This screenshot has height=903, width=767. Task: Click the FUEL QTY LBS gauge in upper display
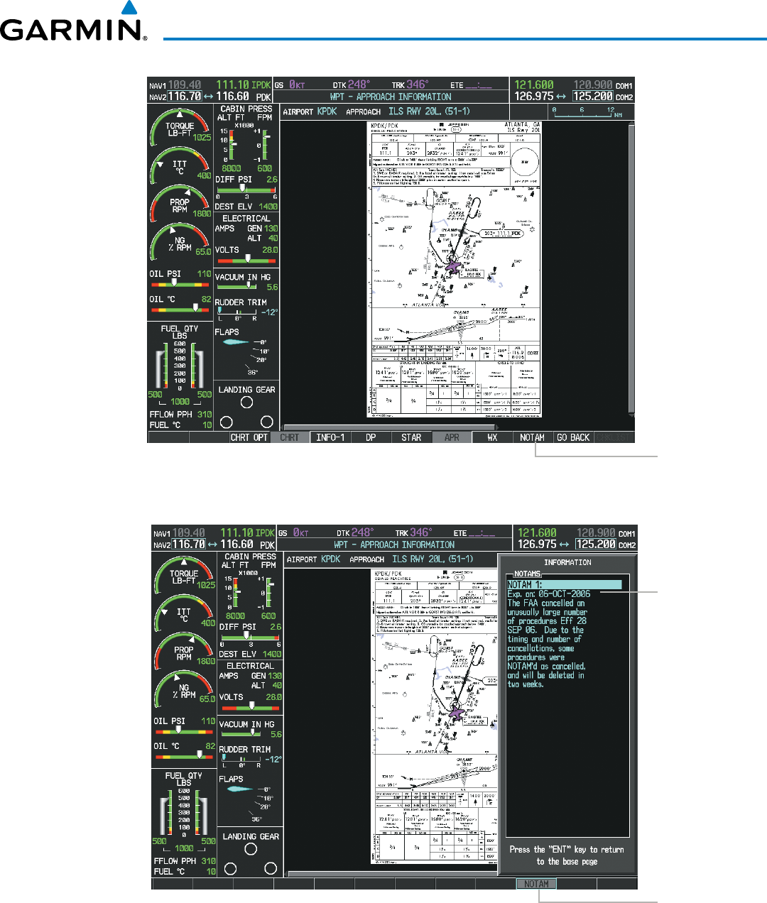[180, 366]
